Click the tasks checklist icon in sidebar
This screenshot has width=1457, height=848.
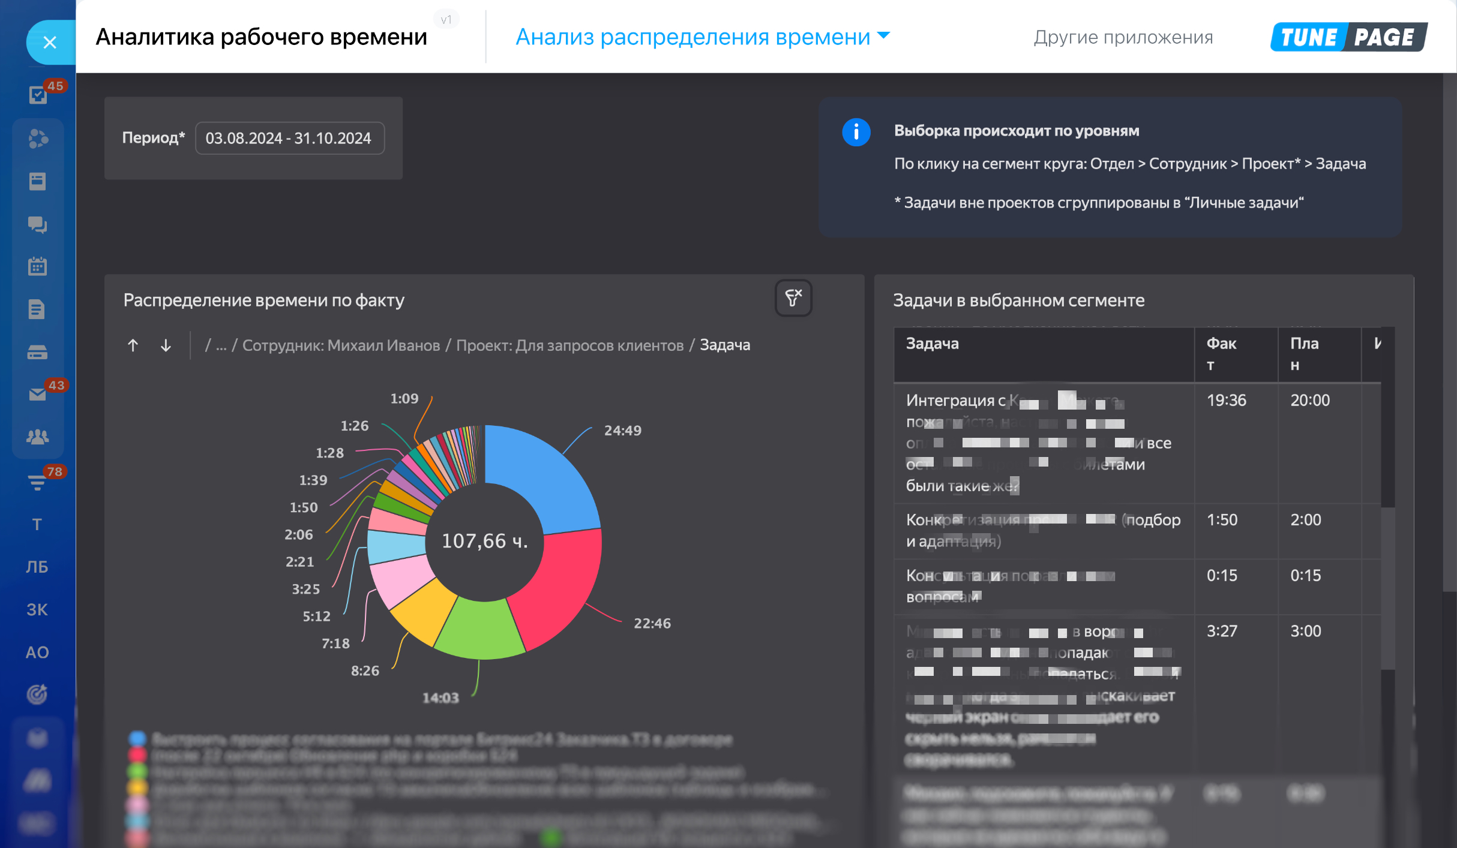point(38,95)
